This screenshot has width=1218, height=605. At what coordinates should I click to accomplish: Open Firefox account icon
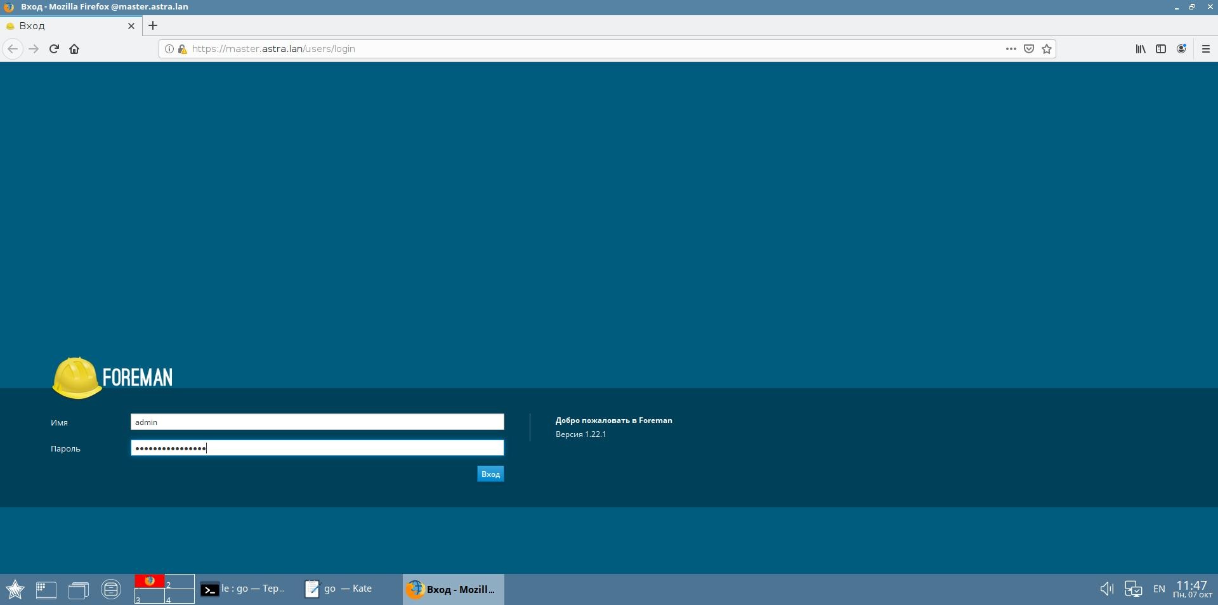tap(1181, 49)
